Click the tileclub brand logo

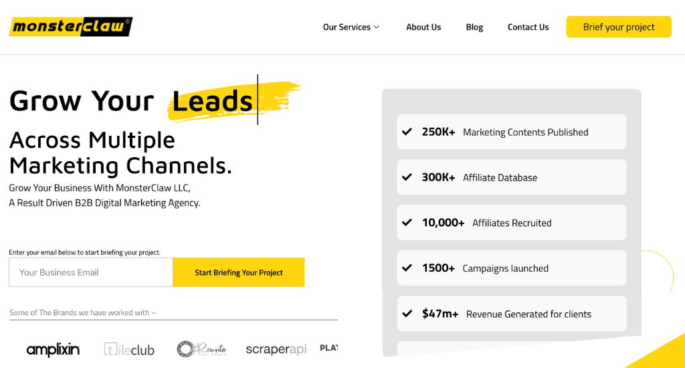click(129, 349)
